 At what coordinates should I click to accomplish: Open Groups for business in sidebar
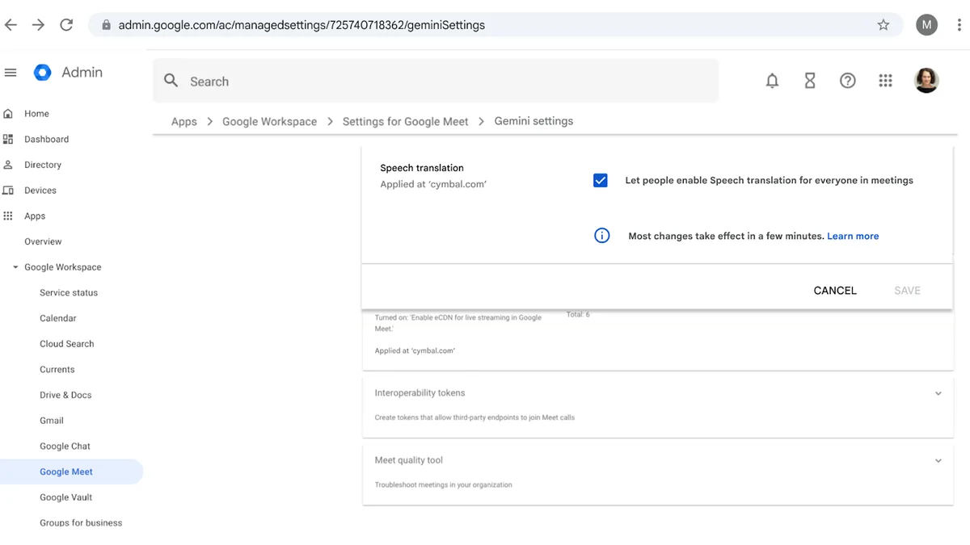81,522
